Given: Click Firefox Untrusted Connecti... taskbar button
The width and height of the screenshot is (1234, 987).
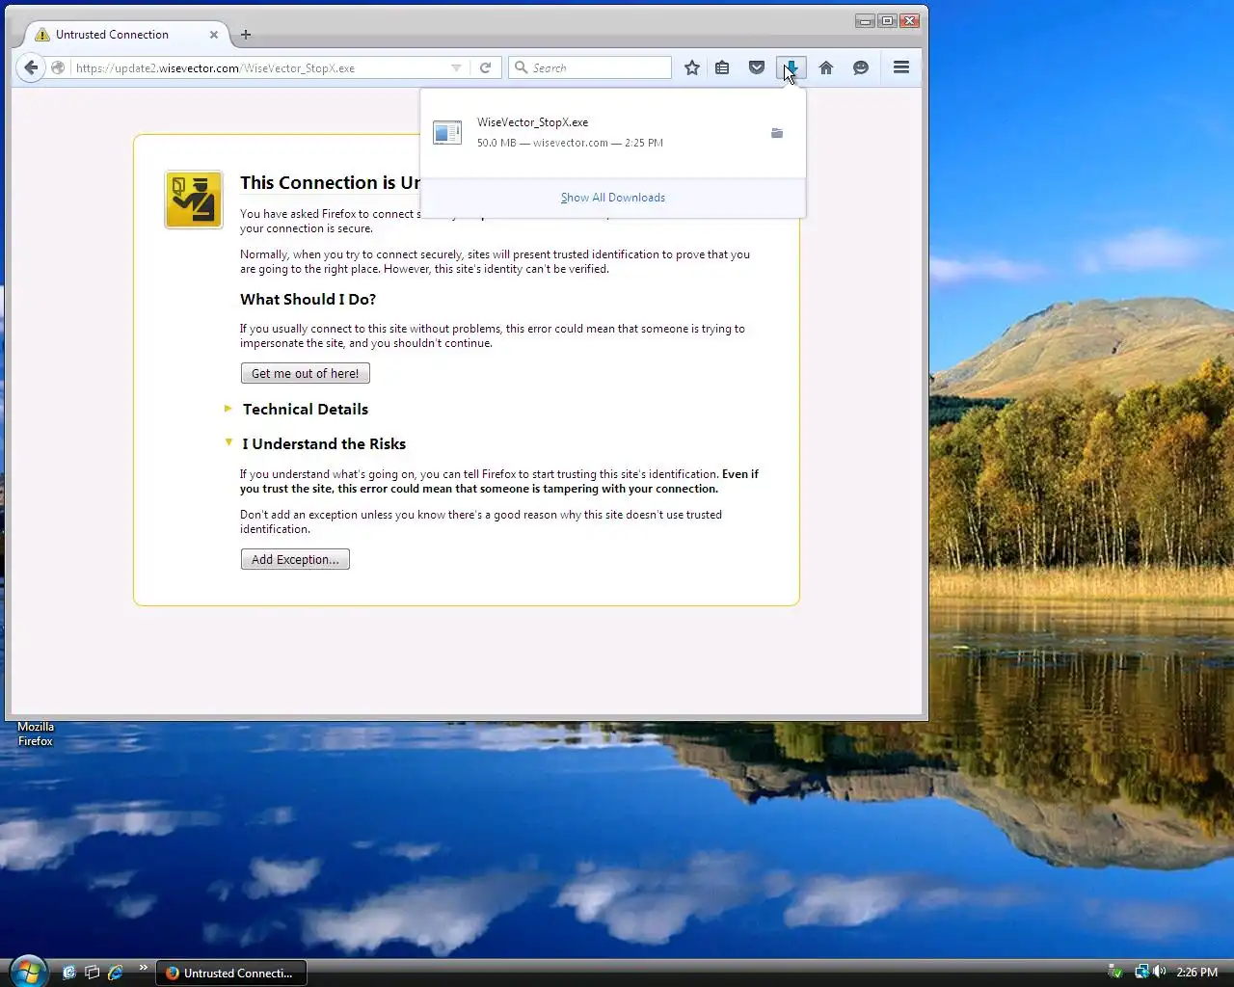Looking at the screenshot, I should (231, 973).
